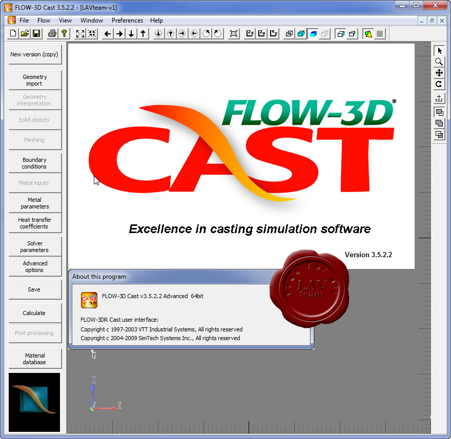This screenshot has width=451, height=439.
Task: Rotate view right with circled right arrow
Action: 182,34
